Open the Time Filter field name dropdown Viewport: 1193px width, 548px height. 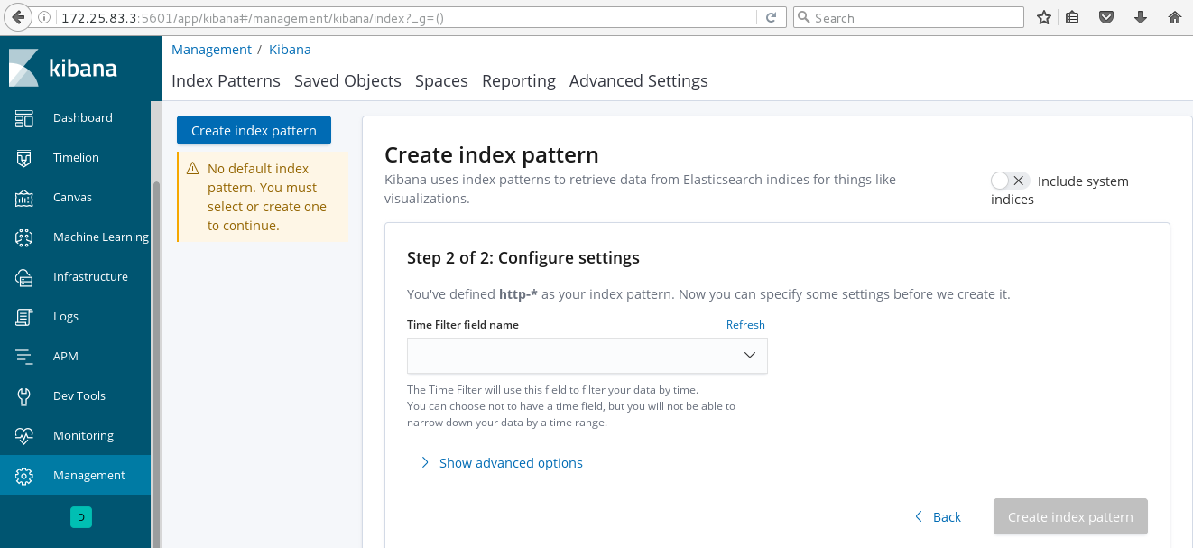point(587,356)
